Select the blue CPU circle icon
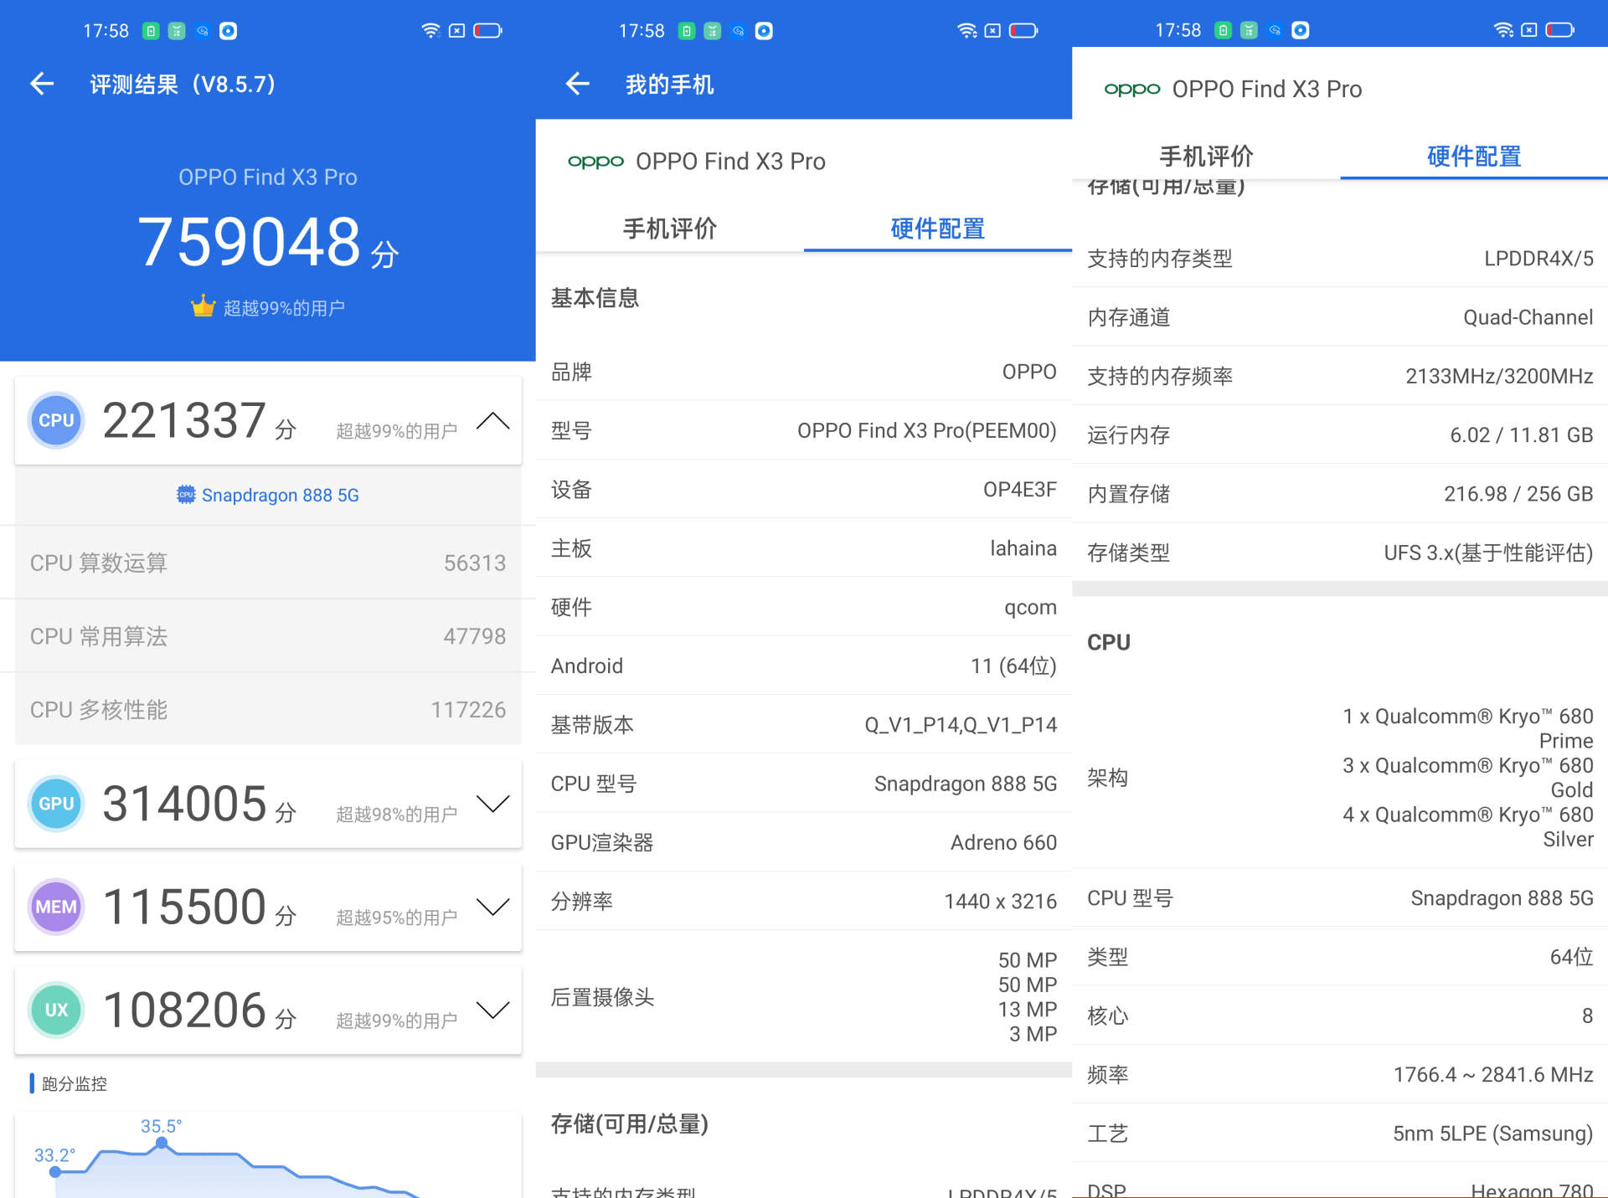 (55, 421)
